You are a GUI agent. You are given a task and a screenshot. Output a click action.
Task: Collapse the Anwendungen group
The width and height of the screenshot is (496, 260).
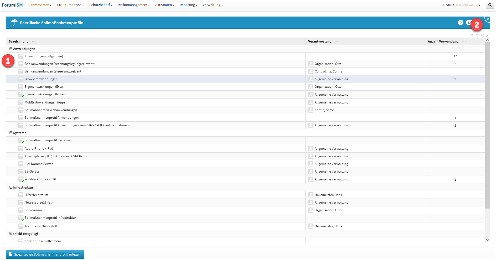tap(11, 49)
